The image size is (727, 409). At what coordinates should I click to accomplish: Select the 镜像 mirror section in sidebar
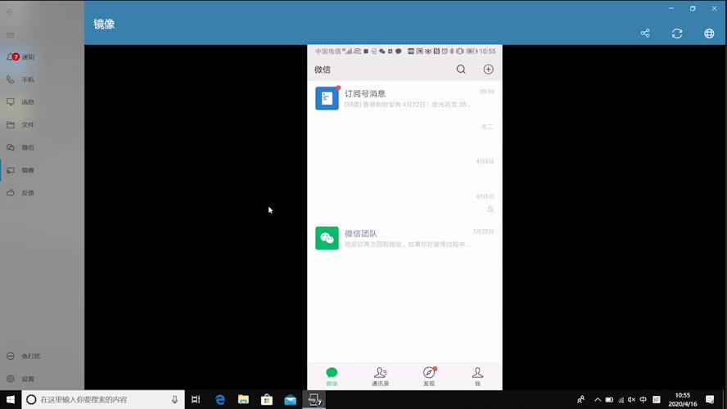coord(42,170)
